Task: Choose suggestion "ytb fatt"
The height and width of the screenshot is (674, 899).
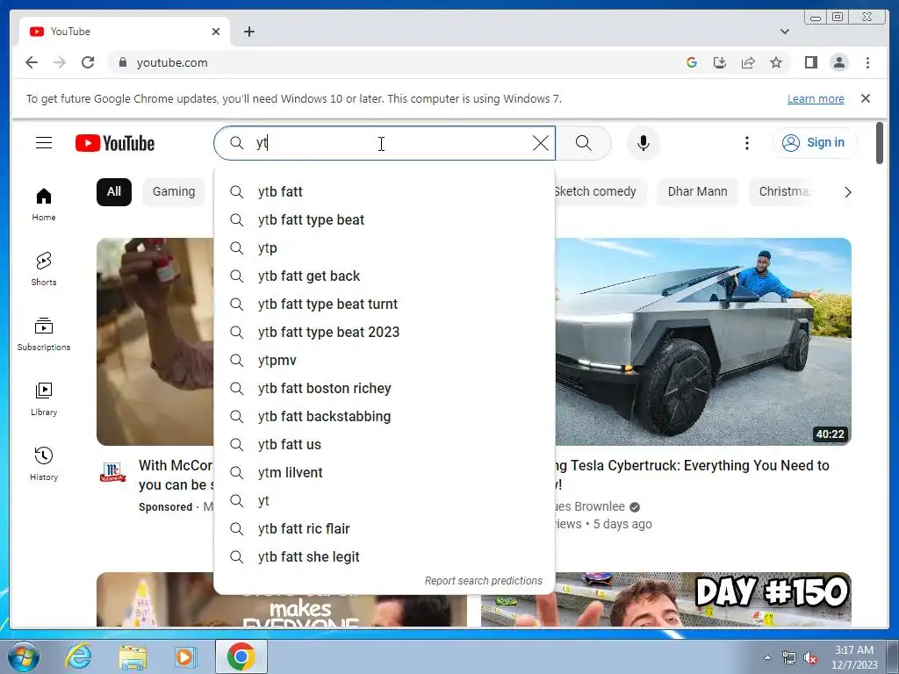Action: [x=385, y=191]
